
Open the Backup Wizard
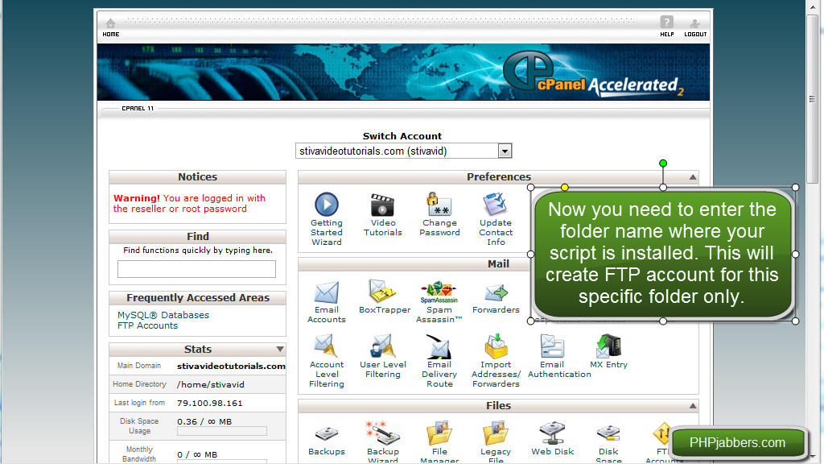coord(382,442)
